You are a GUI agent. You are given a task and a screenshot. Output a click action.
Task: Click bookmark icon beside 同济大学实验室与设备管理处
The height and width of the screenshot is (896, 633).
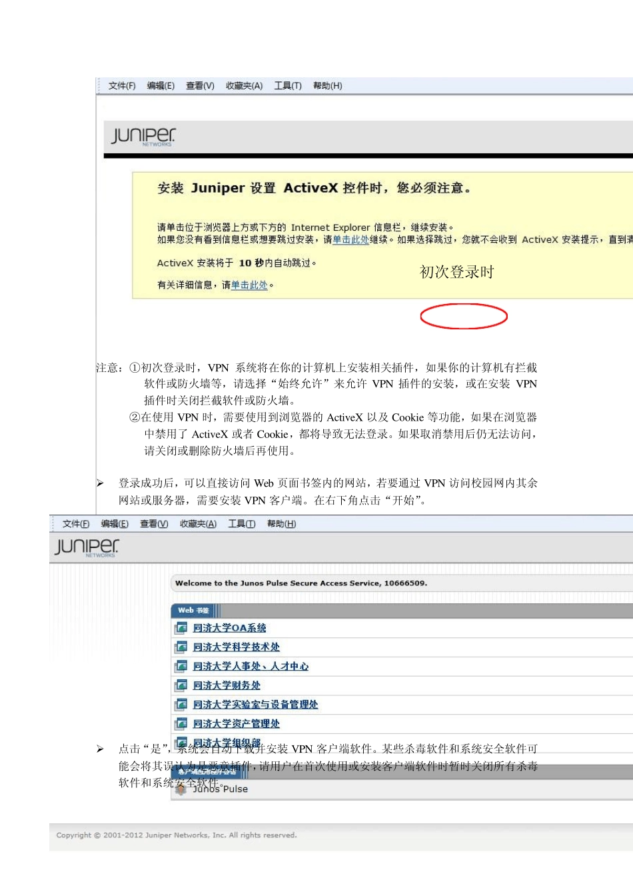181,705
